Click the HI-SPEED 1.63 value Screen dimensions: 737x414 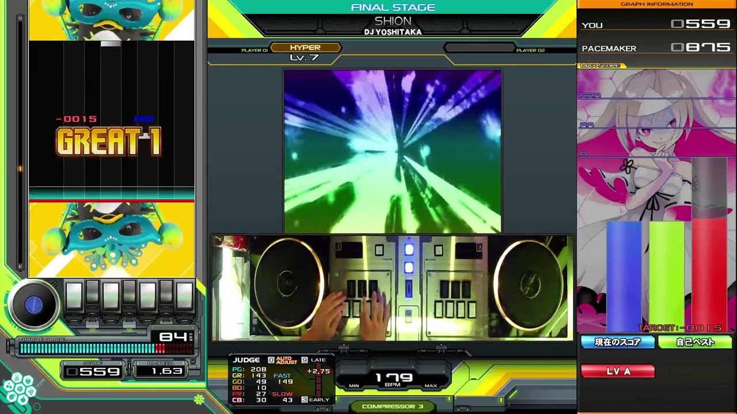(168, 371)
